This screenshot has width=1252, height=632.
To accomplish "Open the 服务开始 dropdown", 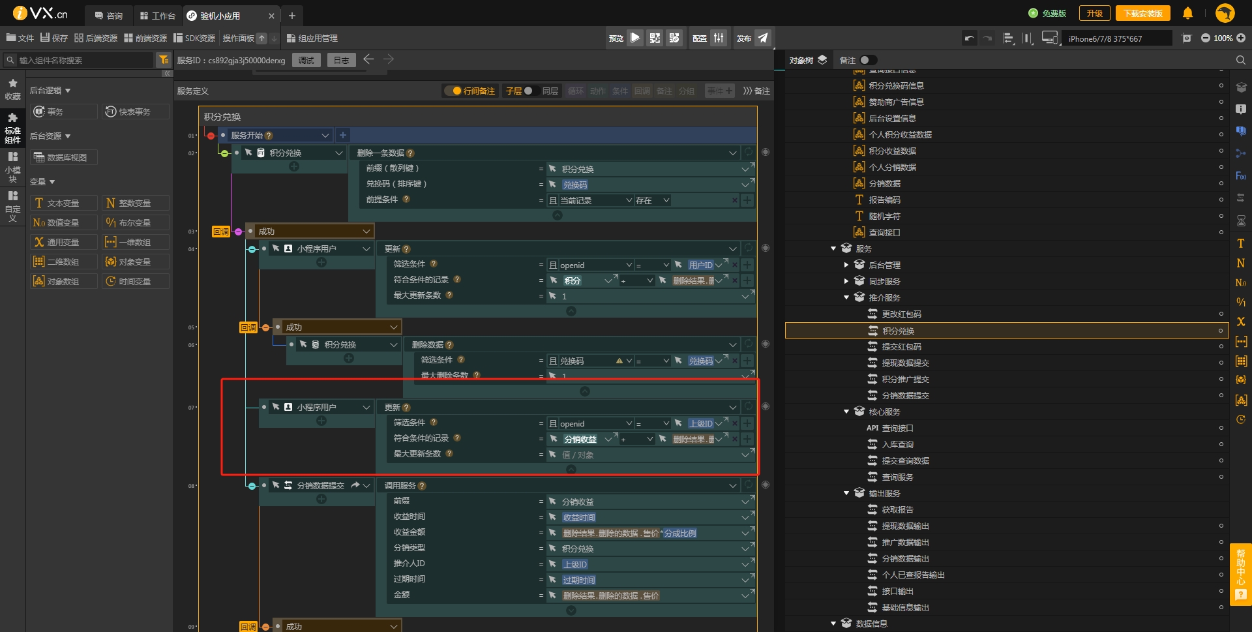I will pos(325,135).
